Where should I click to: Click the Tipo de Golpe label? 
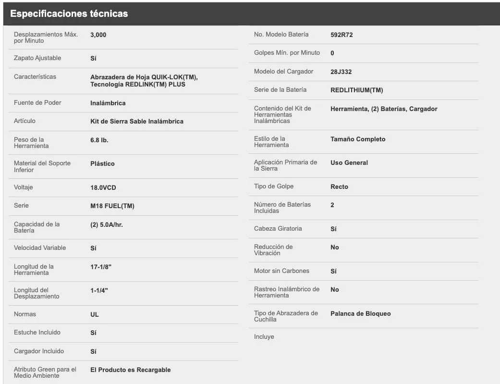pyautogui.click(x=274, y=186)
